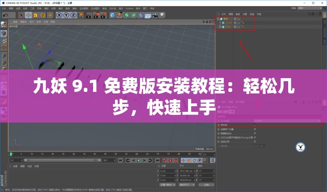Activate the Rotate tool
Image resolution: width=327 pixels, height=192 pixels.
pyautogui.click(x=43, y=15)
